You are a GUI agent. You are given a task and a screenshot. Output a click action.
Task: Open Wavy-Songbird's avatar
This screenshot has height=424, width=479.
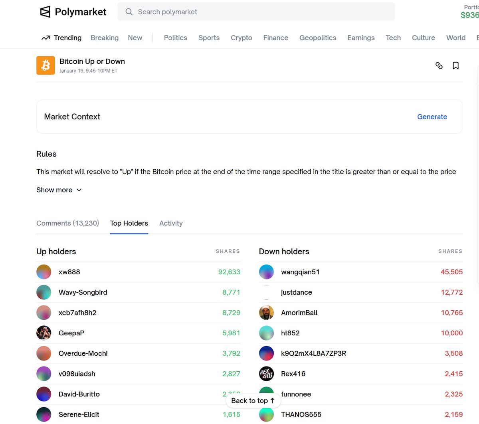pos(44,292)
